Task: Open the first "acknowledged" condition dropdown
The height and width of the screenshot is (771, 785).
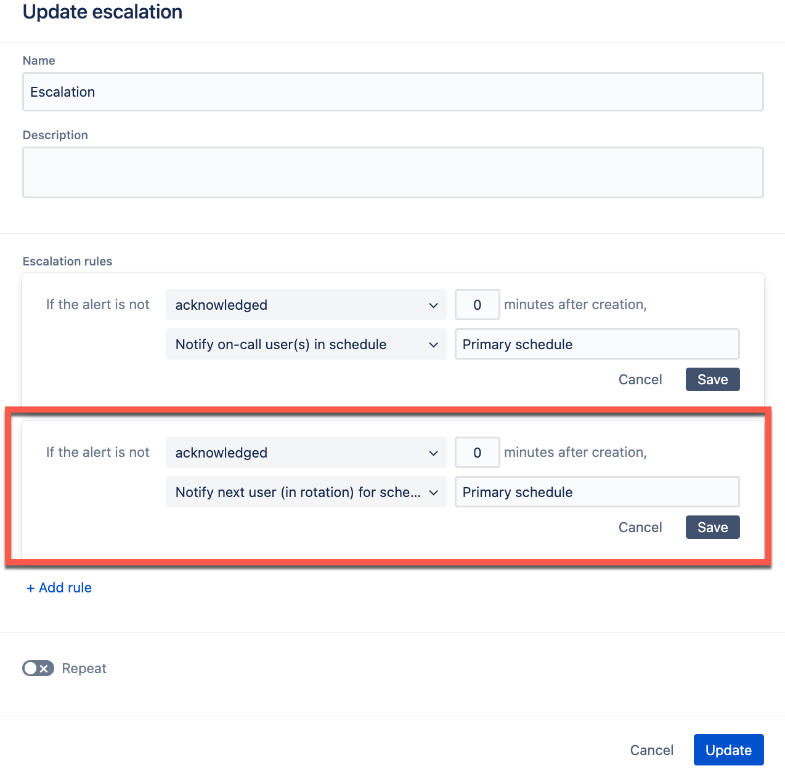Action: point(306,304)
